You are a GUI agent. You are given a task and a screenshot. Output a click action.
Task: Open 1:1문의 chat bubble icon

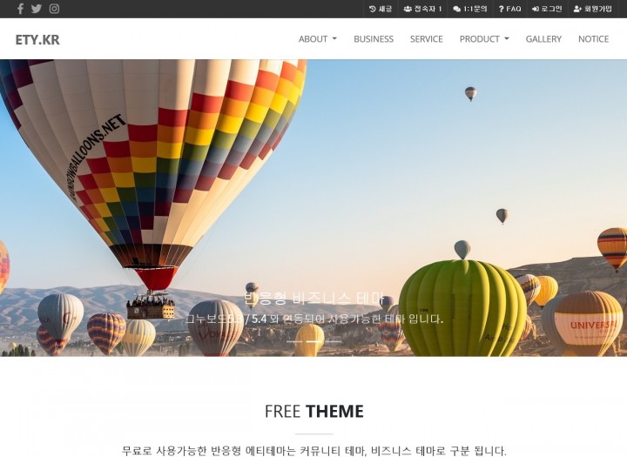point(456,9)
